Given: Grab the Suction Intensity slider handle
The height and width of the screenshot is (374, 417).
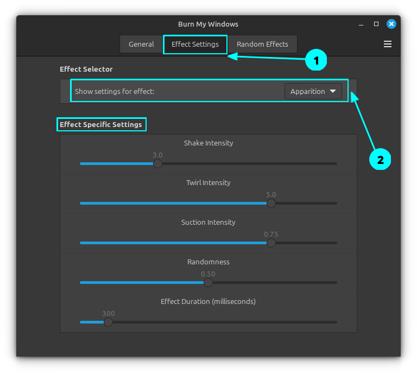Looking at the screenshot, I should point(271,243).
